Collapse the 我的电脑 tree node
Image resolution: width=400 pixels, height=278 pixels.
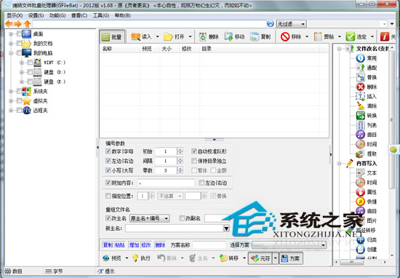coord(11,53)
